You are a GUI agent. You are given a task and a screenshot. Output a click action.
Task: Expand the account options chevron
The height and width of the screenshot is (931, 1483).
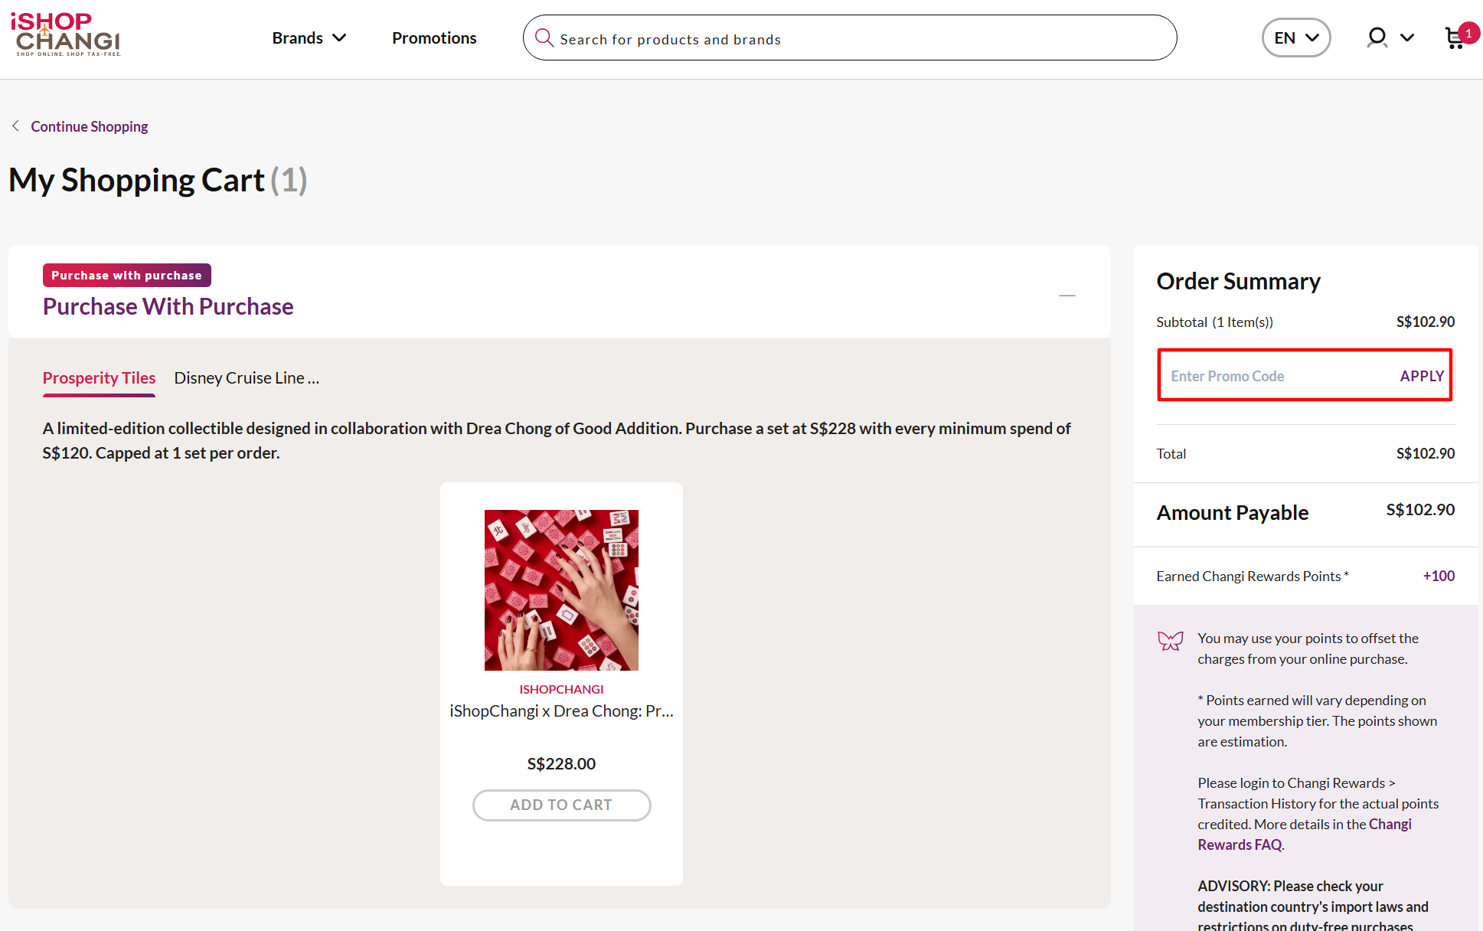pos(1409,38)
